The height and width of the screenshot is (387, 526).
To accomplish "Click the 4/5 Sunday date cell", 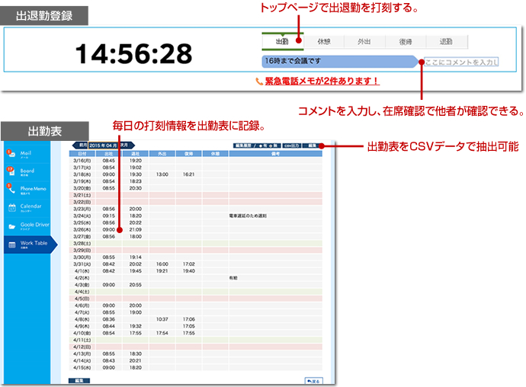I will (x=82, y=299).
